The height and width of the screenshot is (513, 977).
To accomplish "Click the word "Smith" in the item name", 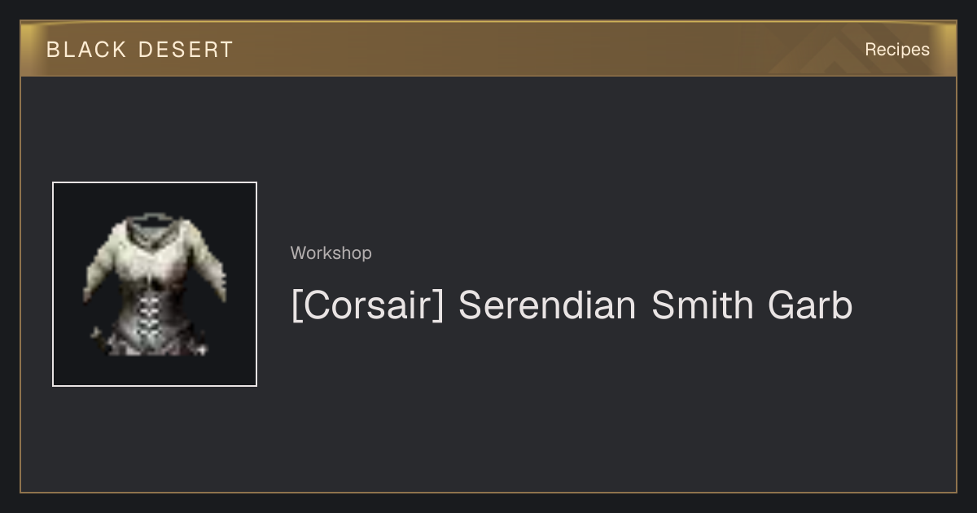I will point(703,305).
